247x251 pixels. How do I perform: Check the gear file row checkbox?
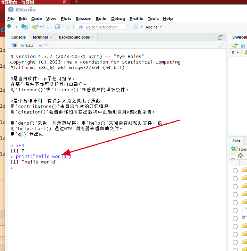tap(235, 218)
